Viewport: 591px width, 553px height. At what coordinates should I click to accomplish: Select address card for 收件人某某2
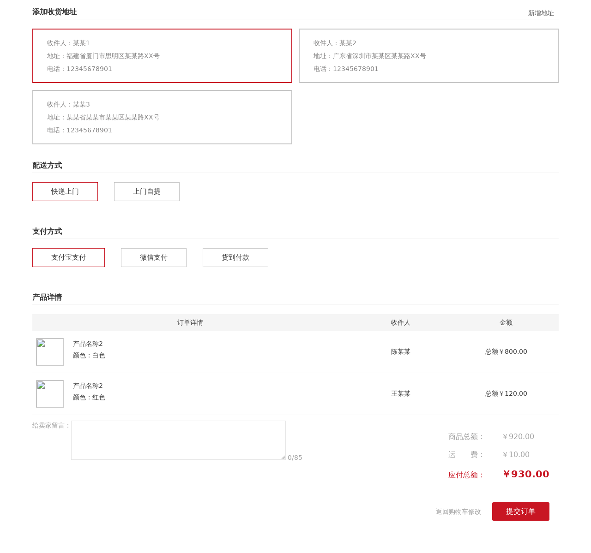(x=428, y=55)
